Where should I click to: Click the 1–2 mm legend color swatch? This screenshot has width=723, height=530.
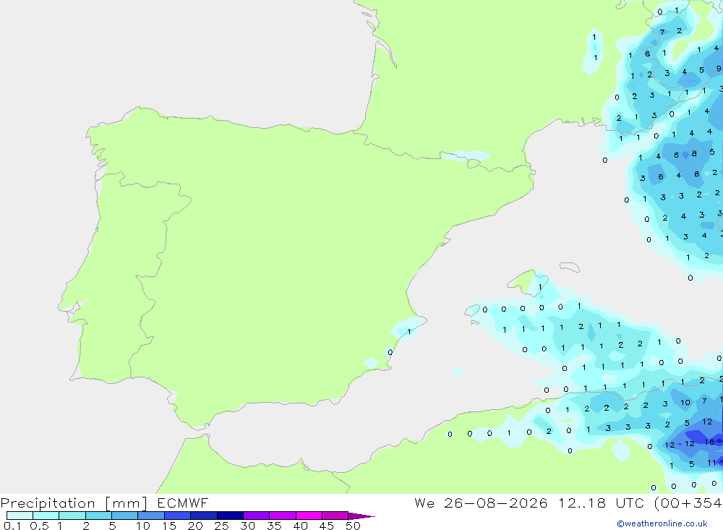click(72, 516)
